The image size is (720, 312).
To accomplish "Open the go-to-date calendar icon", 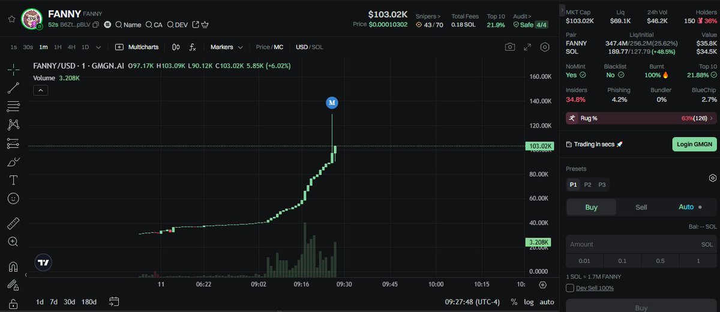I will click(115, 302).
